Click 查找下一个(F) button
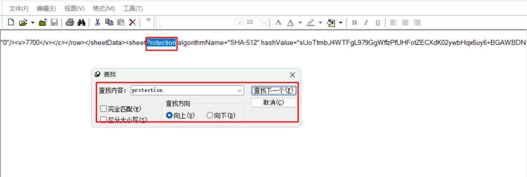This screenshot has height=177, width=527. click(274, 90)
